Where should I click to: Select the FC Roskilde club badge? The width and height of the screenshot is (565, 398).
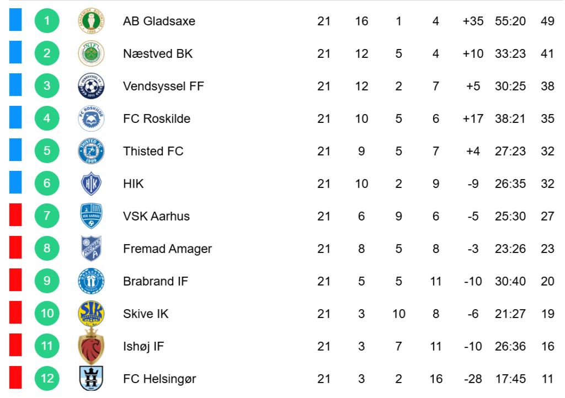click(91, 119)
